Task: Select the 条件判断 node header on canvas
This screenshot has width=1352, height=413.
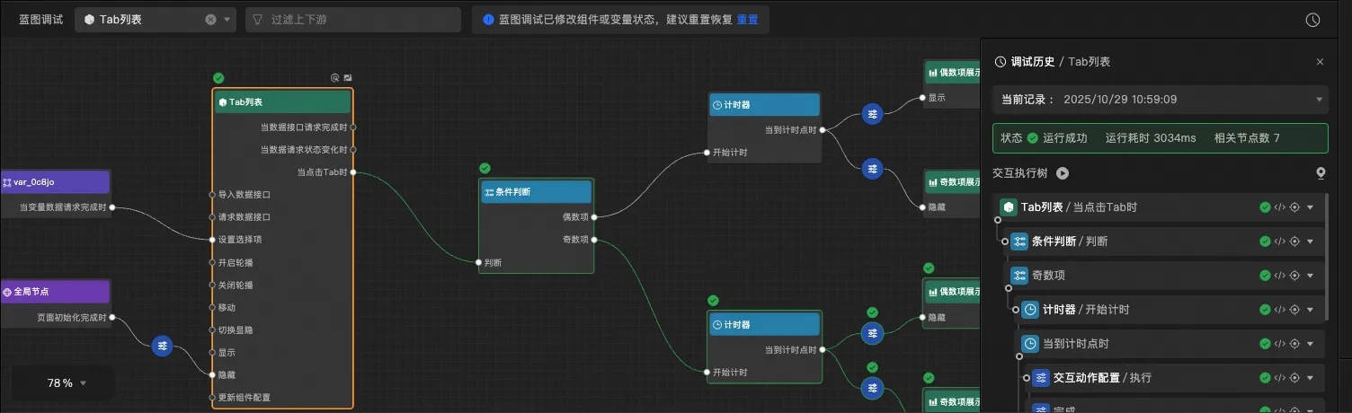Action: pos(537,192)
